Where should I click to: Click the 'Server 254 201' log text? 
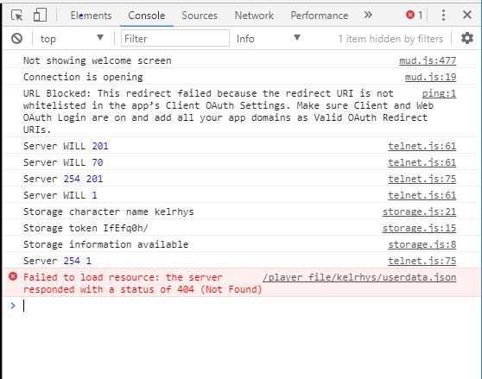pos(63,179)
